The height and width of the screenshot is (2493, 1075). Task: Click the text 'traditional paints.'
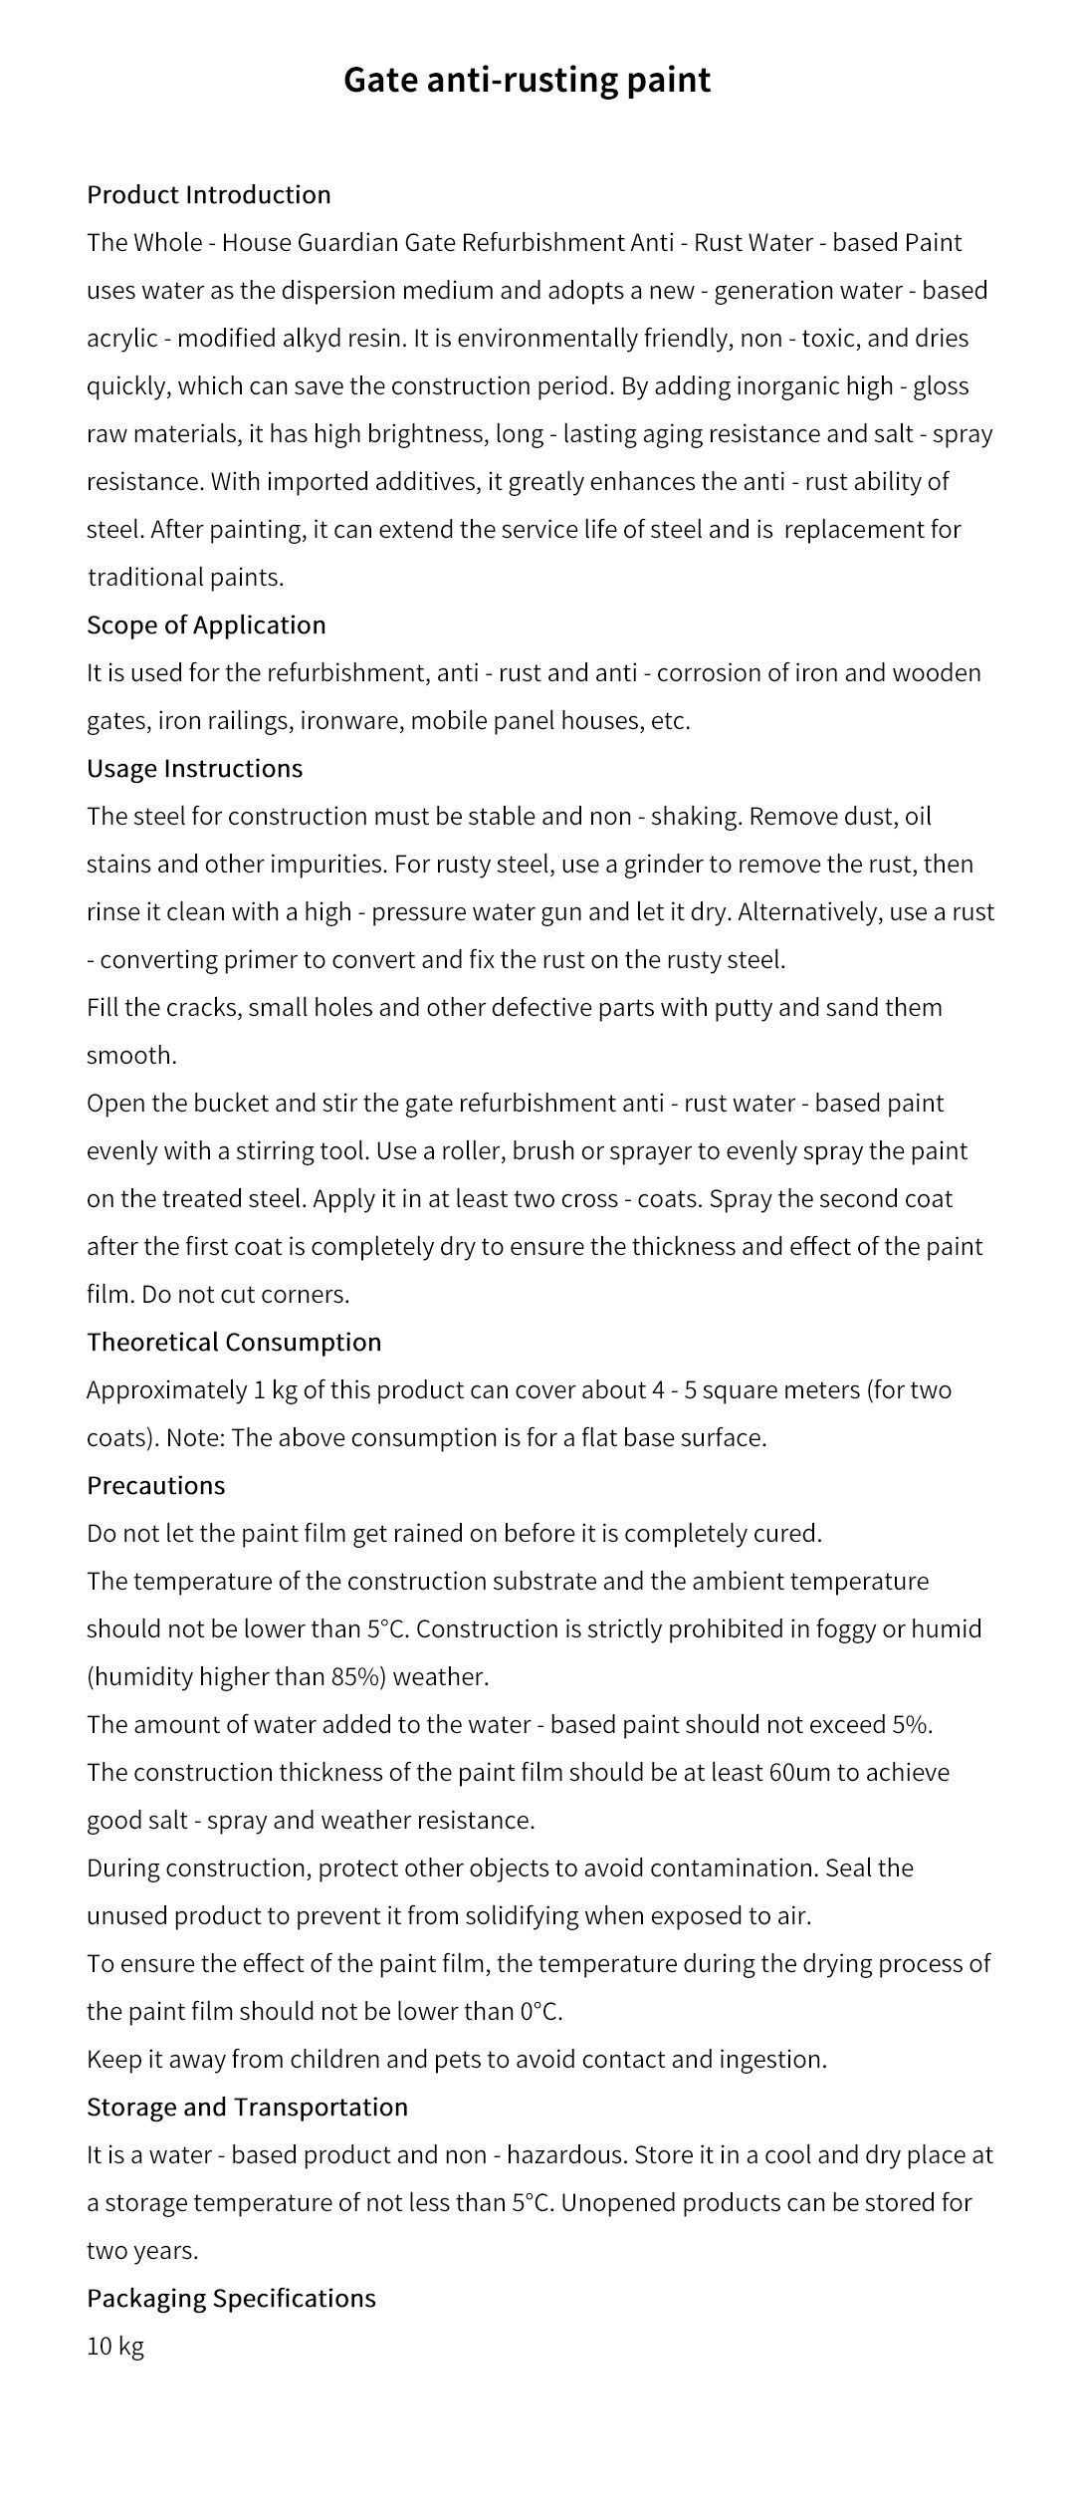click(186, 577)
